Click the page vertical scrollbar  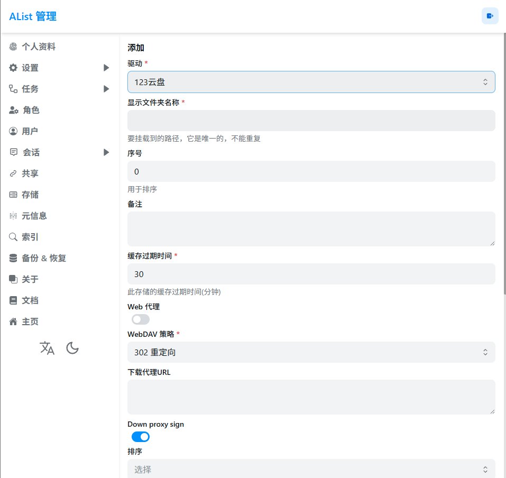(504, 164)
